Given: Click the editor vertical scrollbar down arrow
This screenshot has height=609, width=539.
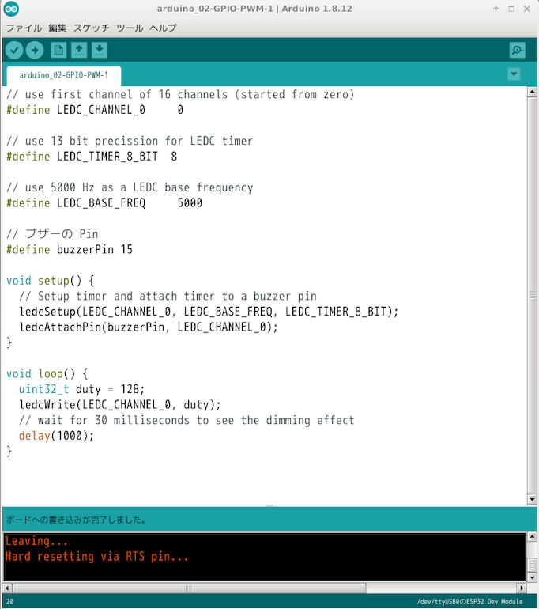Looking at the screenshot, I should [533, 498].
